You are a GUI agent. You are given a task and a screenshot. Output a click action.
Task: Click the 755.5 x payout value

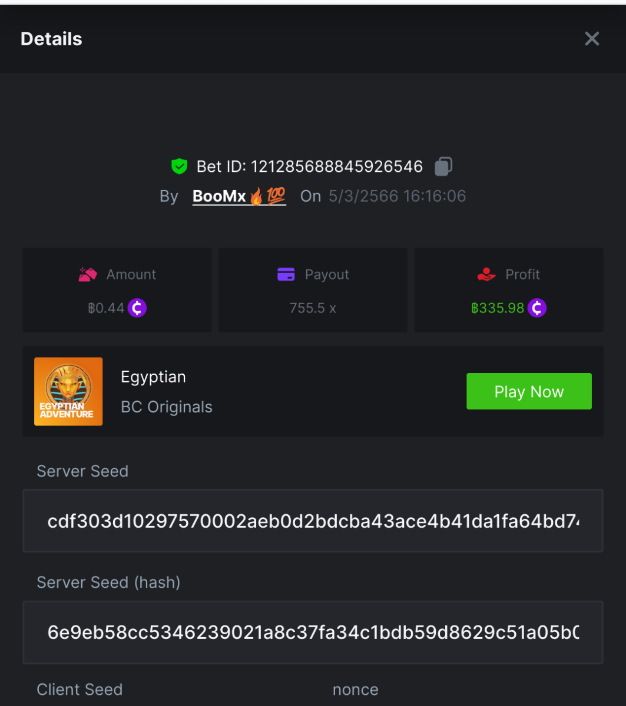313,308
